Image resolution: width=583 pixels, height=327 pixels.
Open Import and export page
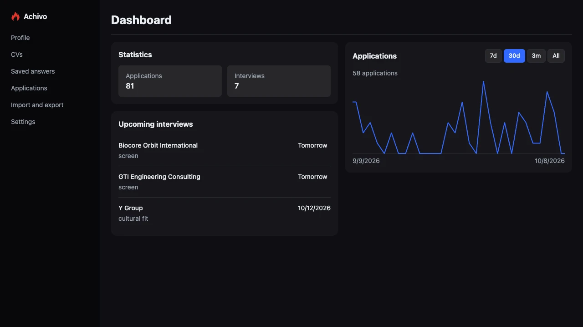pyautogui.click(x=37, y=105)
